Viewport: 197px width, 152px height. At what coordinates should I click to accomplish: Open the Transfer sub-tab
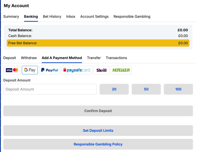[x=94, y=58]
